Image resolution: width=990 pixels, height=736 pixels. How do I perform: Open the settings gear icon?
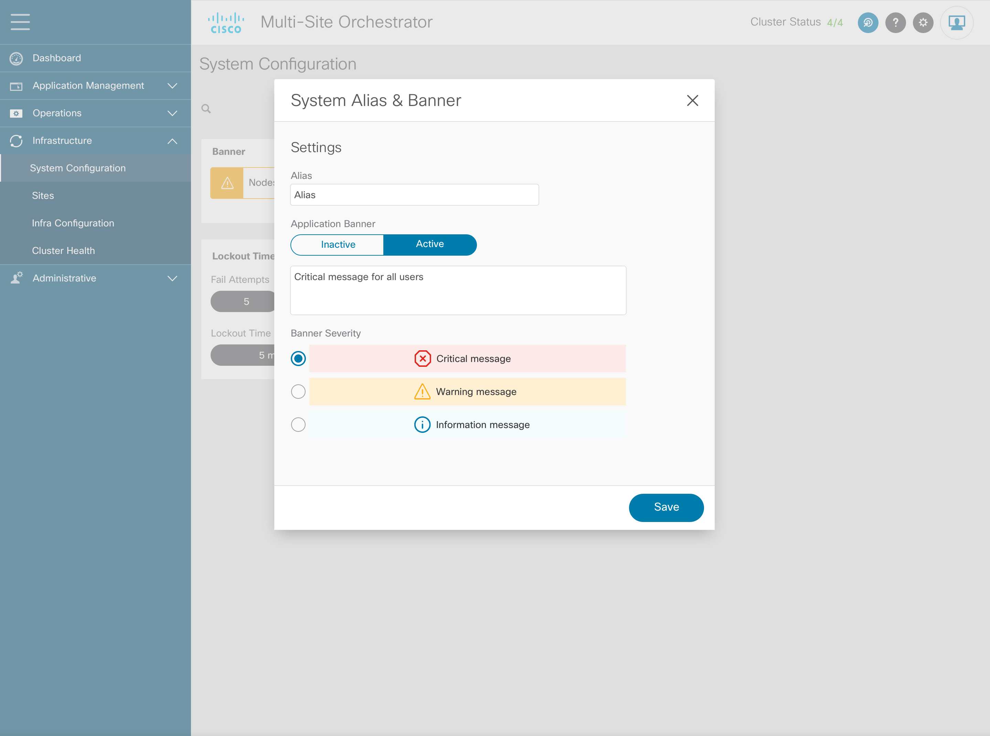click(x=923, y=22)
